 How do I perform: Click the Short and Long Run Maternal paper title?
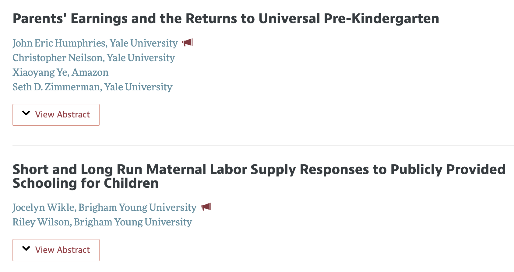pyautogui.click(x=259, y=176)
